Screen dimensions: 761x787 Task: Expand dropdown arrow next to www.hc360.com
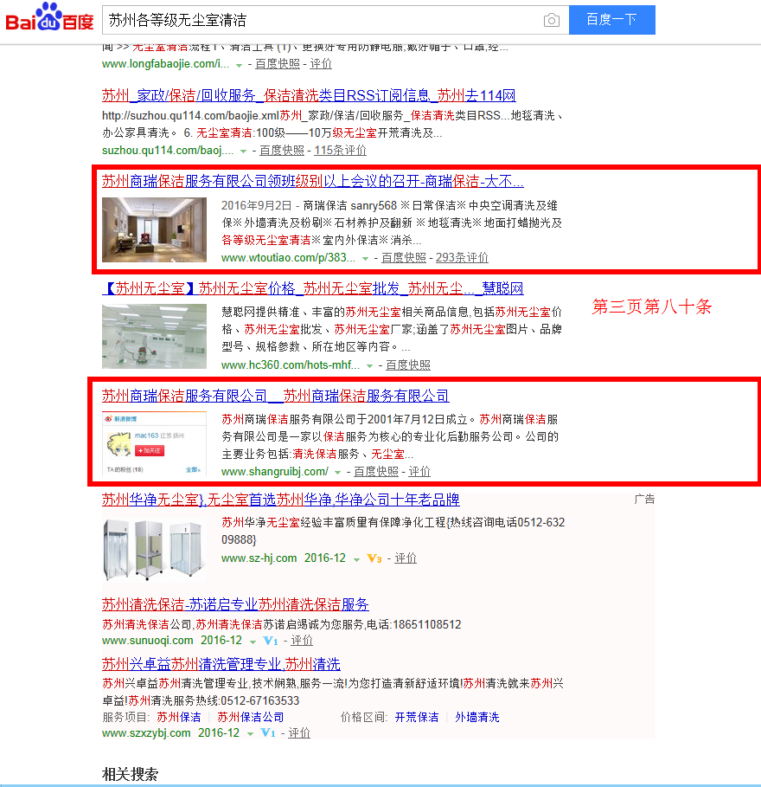[x=369, y=366]
